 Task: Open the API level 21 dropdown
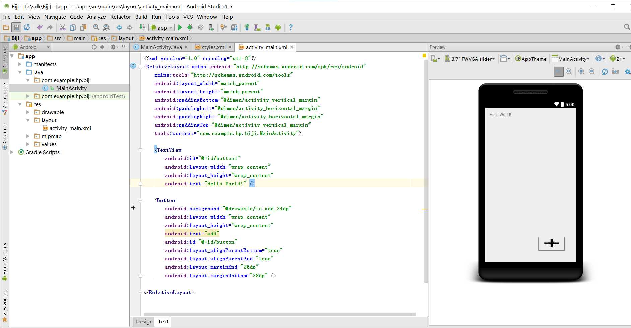click(618, 59)
